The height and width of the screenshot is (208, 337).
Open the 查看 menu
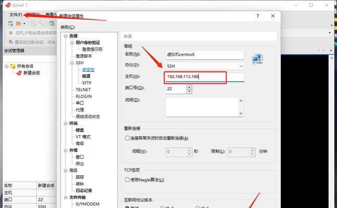pyautogui.click(x=51, y=15)
